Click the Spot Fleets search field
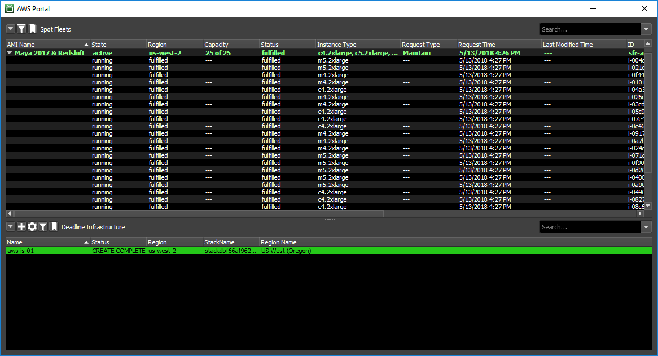The height and width of the screenshot is (356, 658). click(590, 29)
